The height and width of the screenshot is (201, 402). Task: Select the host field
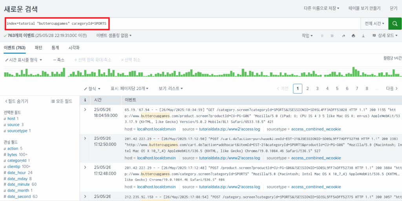11,119
